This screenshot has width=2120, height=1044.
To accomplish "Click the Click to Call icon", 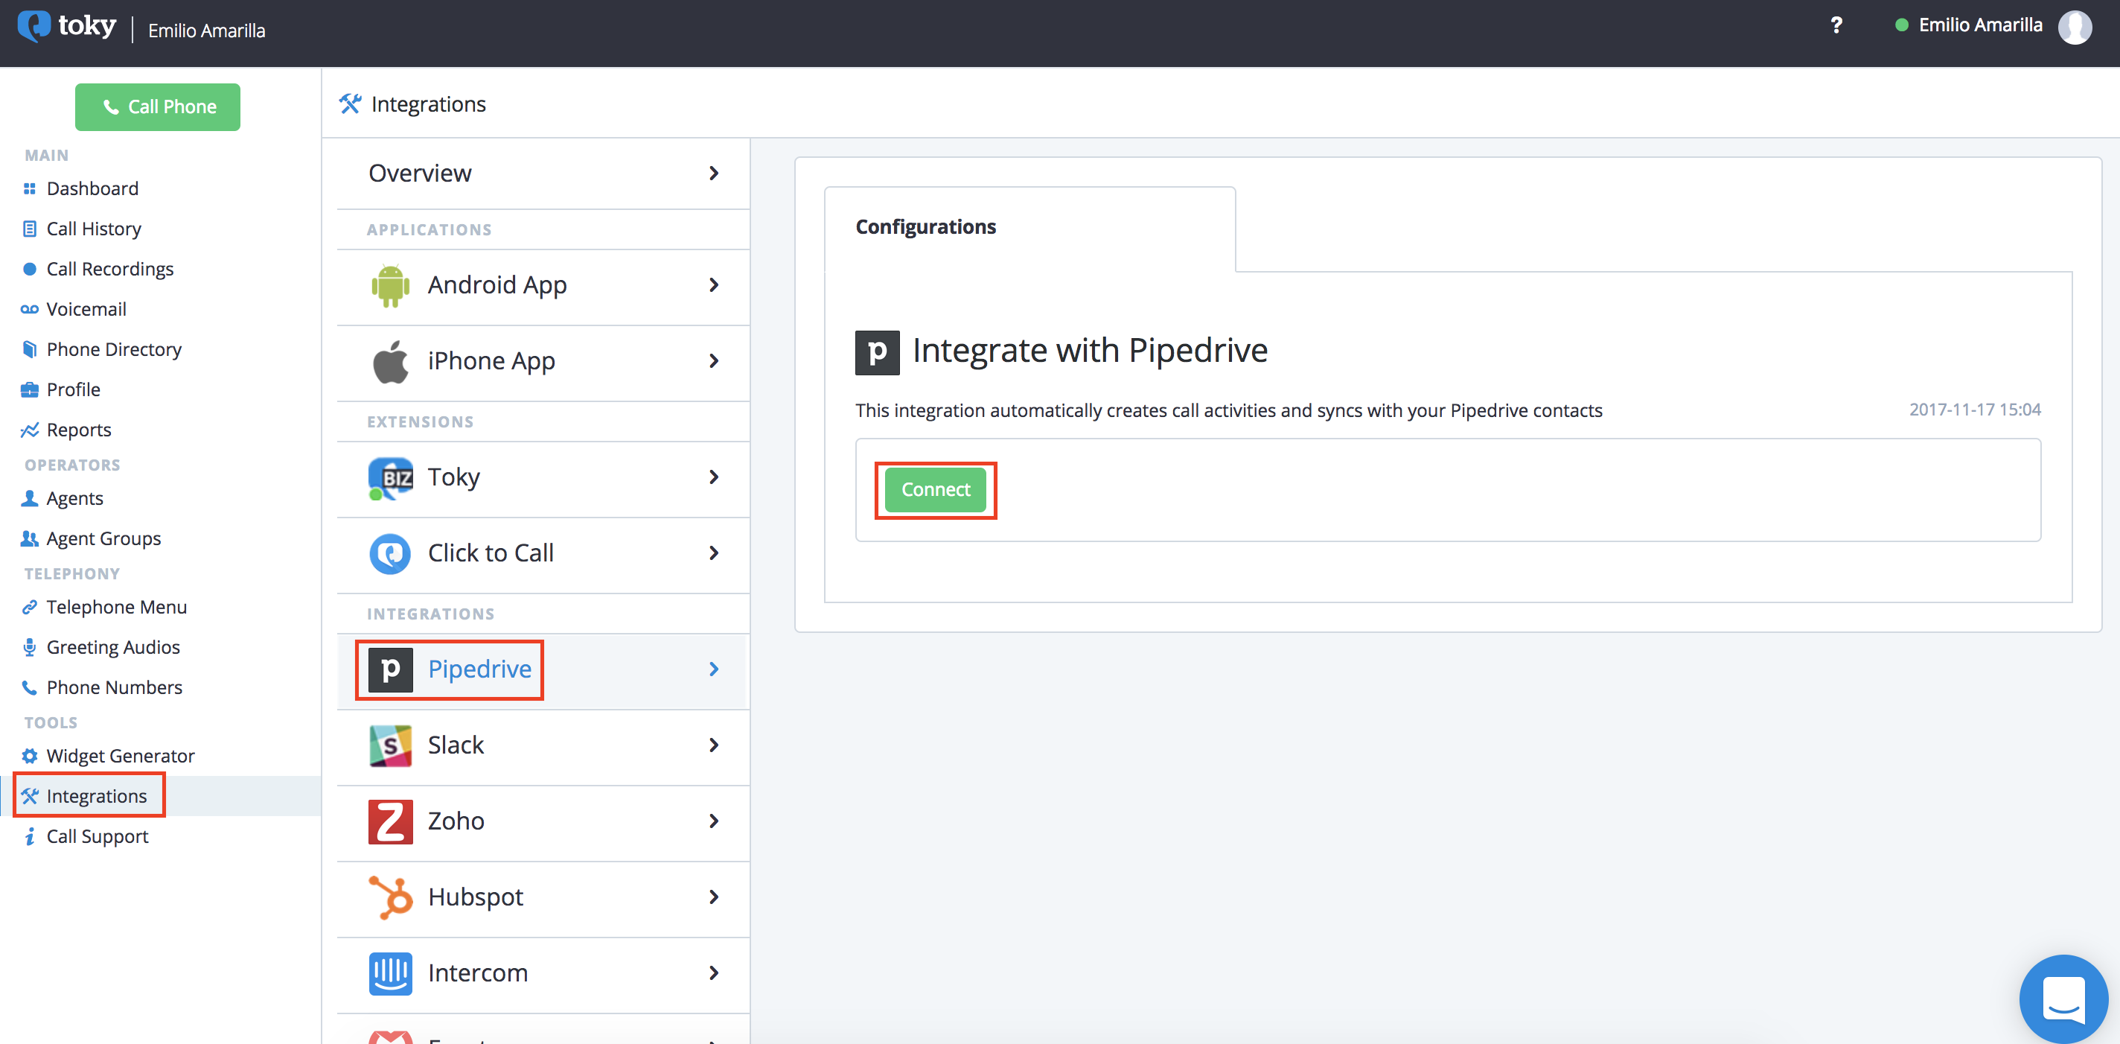I will click(390, 553).
